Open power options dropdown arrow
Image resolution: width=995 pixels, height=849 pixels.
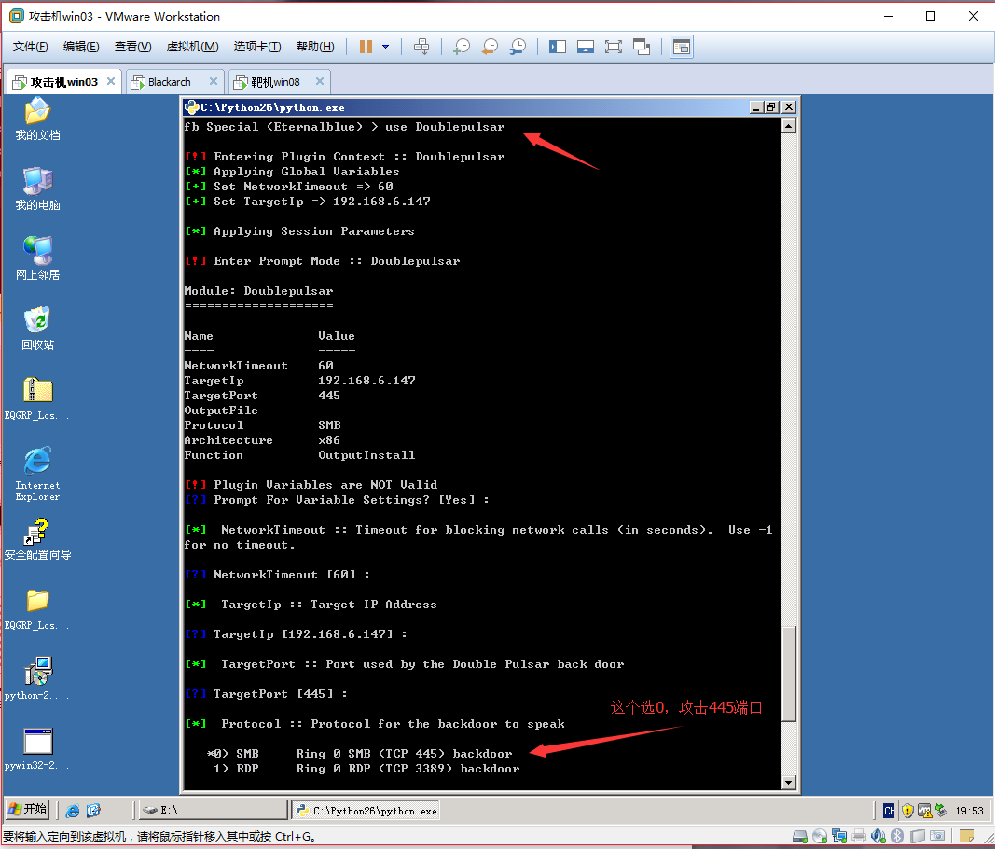pyautogui.click(x=385, y=47)
